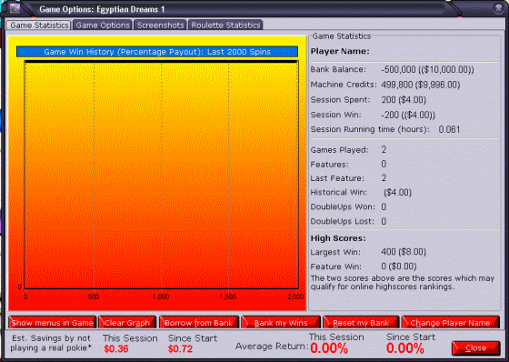Click the Session Running time value 0.061
This screenshot has width=509, height=362.
click(449, 130)
